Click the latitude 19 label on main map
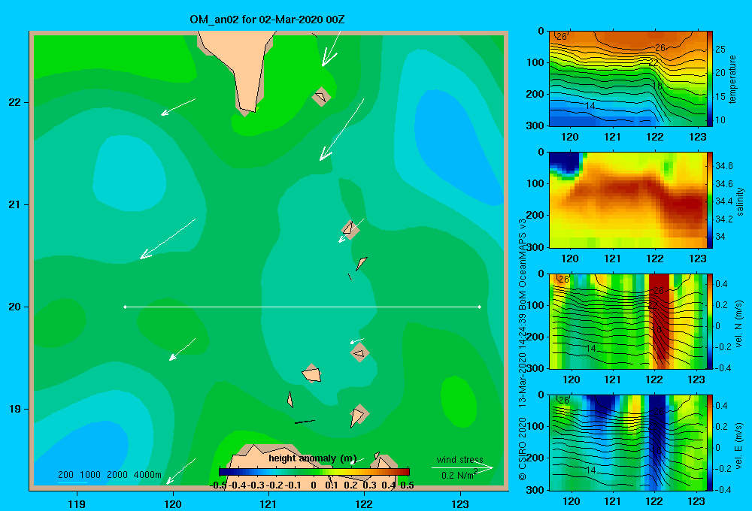The width and height of the screenshot is (752, 511). [x=15, y=409]
